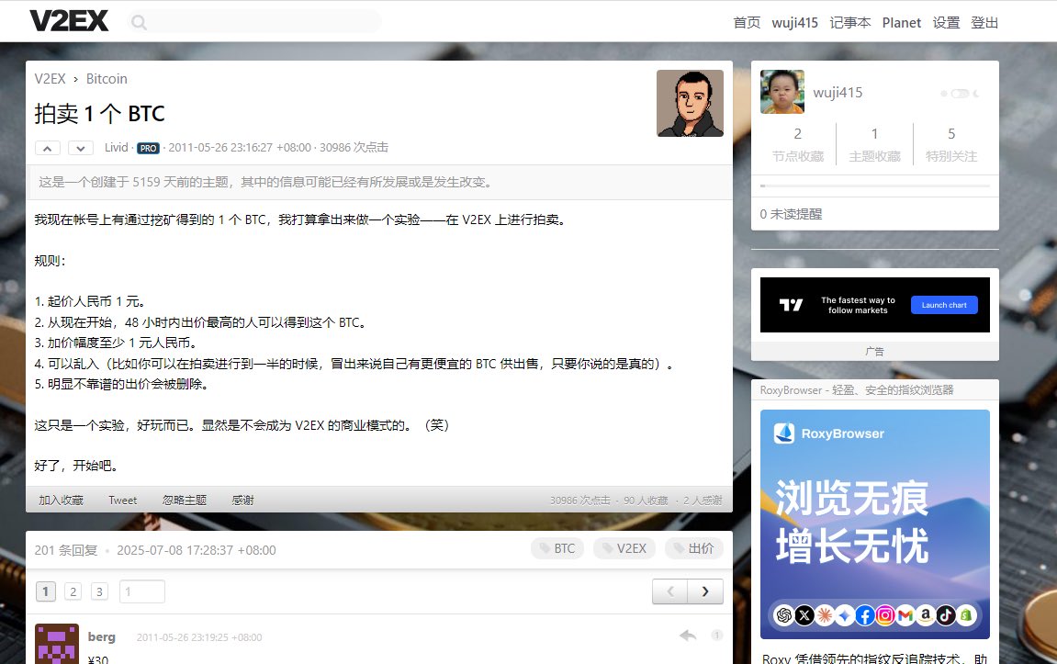This screenshot has height=664, width=1057.
Task: Follow the V2EX breadcrumb link
Action: [50, 79]
